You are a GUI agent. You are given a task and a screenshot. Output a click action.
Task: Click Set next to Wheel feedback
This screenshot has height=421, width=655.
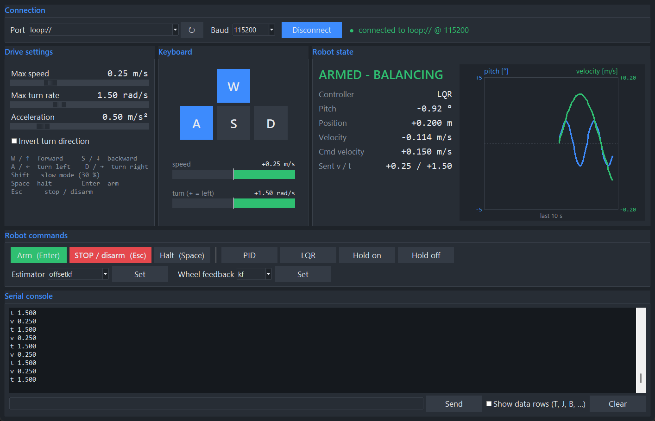coord(303,274)
